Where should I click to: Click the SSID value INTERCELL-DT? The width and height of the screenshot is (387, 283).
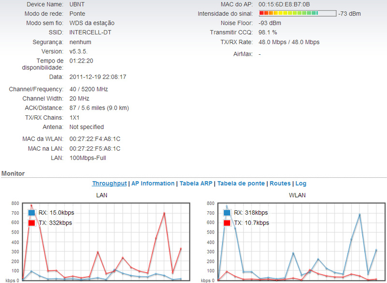90,32
